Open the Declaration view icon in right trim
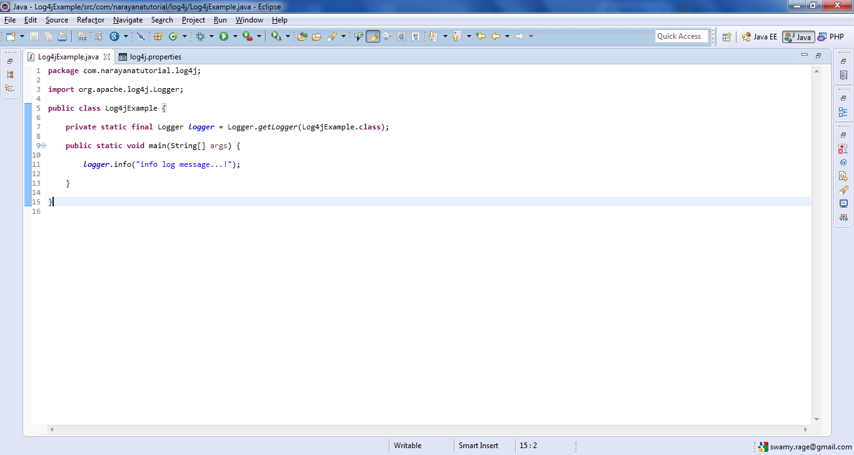Screen dimensions: 854x455 coord(843,176)
